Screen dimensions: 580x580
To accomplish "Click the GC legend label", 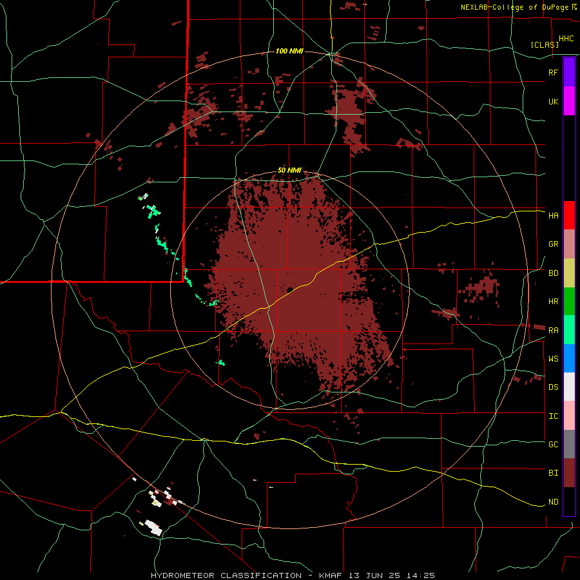I will pos(553,444).
